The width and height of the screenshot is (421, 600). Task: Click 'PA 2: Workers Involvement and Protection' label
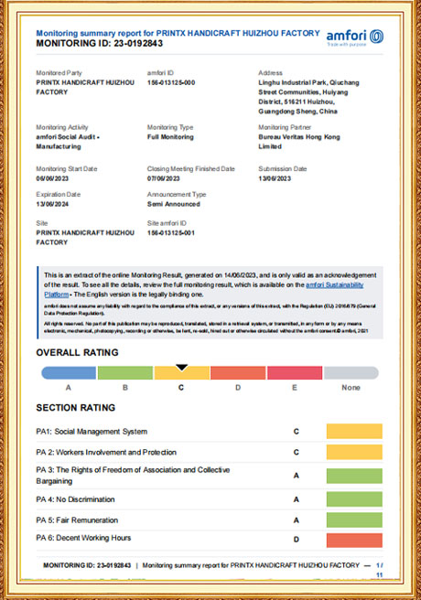pos(106,453)
